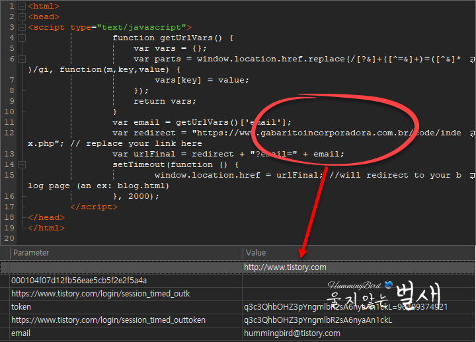Collapse the getUrlVars function fold on line 4
Viewport: 476px width, 342px height.
(x=22, y=38)
